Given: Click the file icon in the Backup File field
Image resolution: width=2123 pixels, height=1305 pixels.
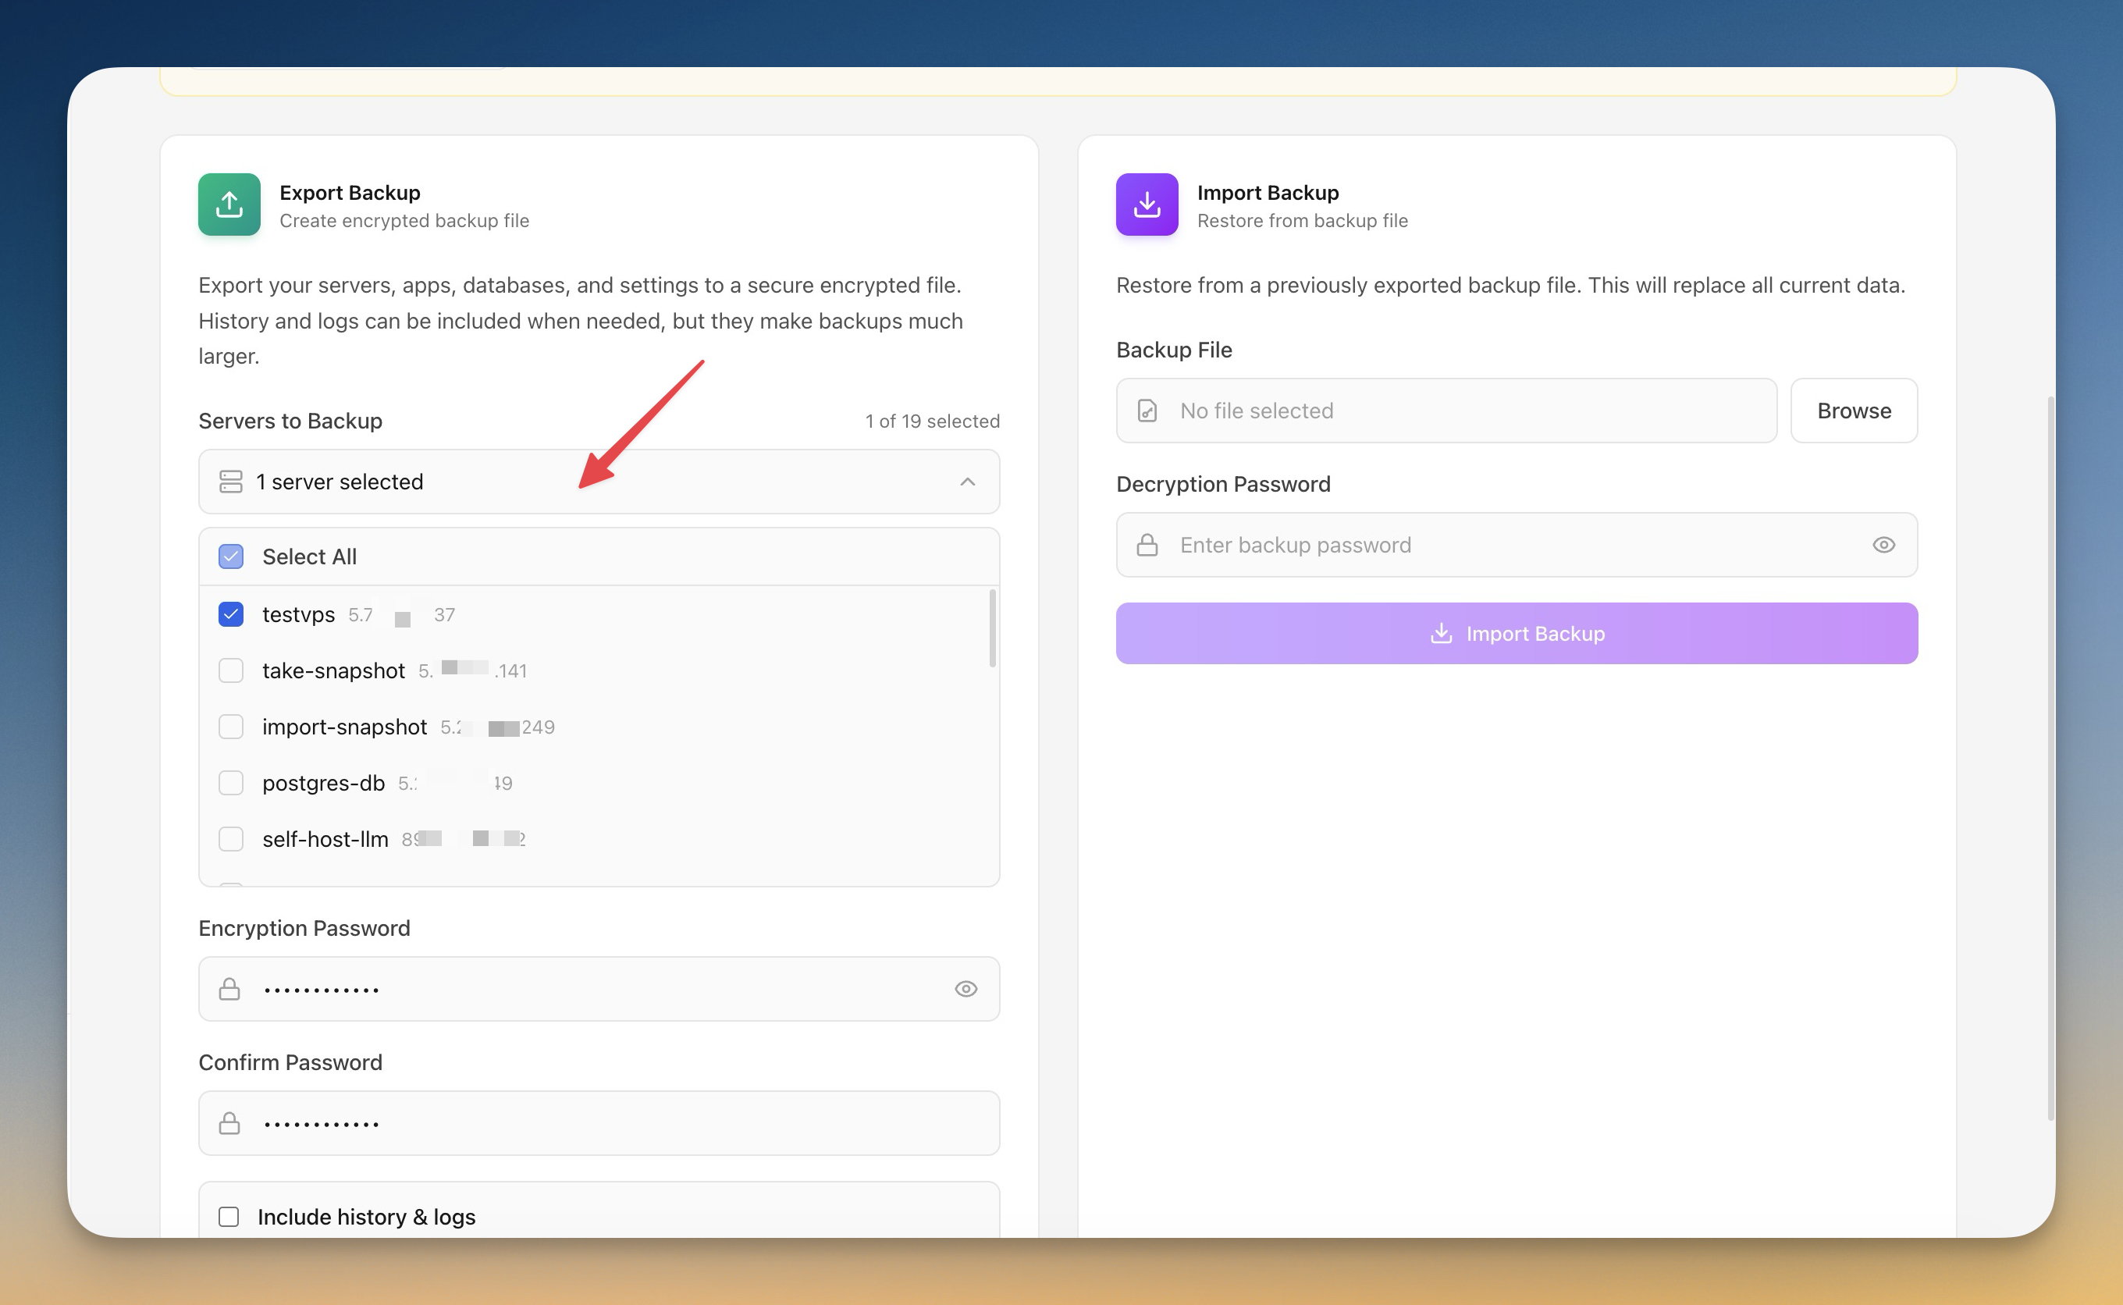Looking at the screenshot, I should [x=1147, y=411].
